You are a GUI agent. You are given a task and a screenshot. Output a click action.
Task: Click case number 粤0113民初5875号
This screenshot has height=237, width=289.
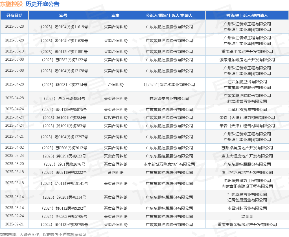tap(71, 110)
